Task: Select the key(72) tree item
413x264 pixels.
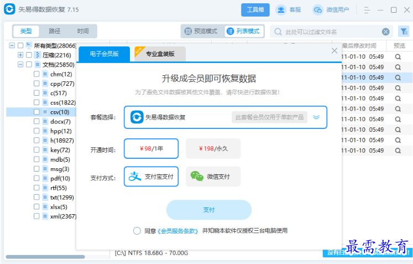Action: click(x=60, y=150)
